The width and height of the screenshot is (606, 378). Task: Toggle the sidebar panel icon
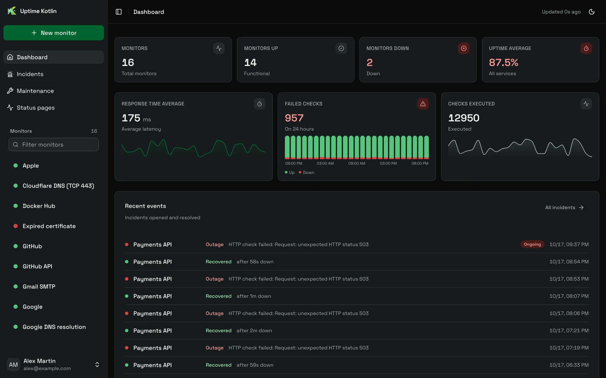click(119, 12)
